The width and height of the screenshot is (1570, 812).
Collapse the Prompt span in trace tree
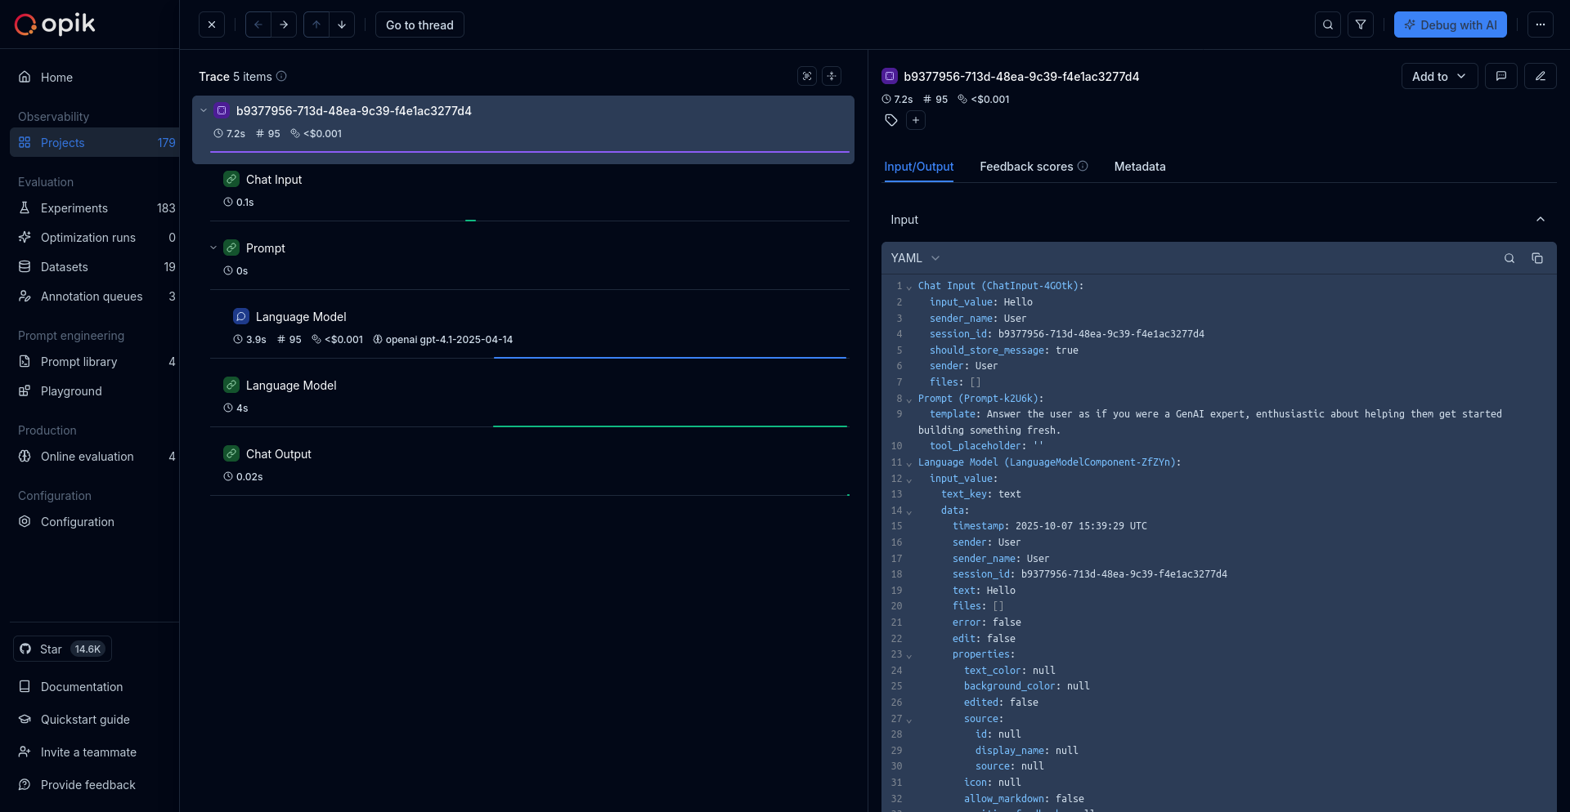[x=213, y=248]
